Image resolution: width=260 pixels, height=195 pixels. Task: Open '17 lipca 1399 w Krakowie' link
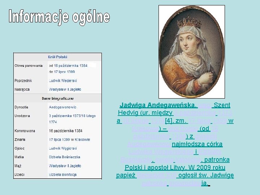tap(69, 139)
